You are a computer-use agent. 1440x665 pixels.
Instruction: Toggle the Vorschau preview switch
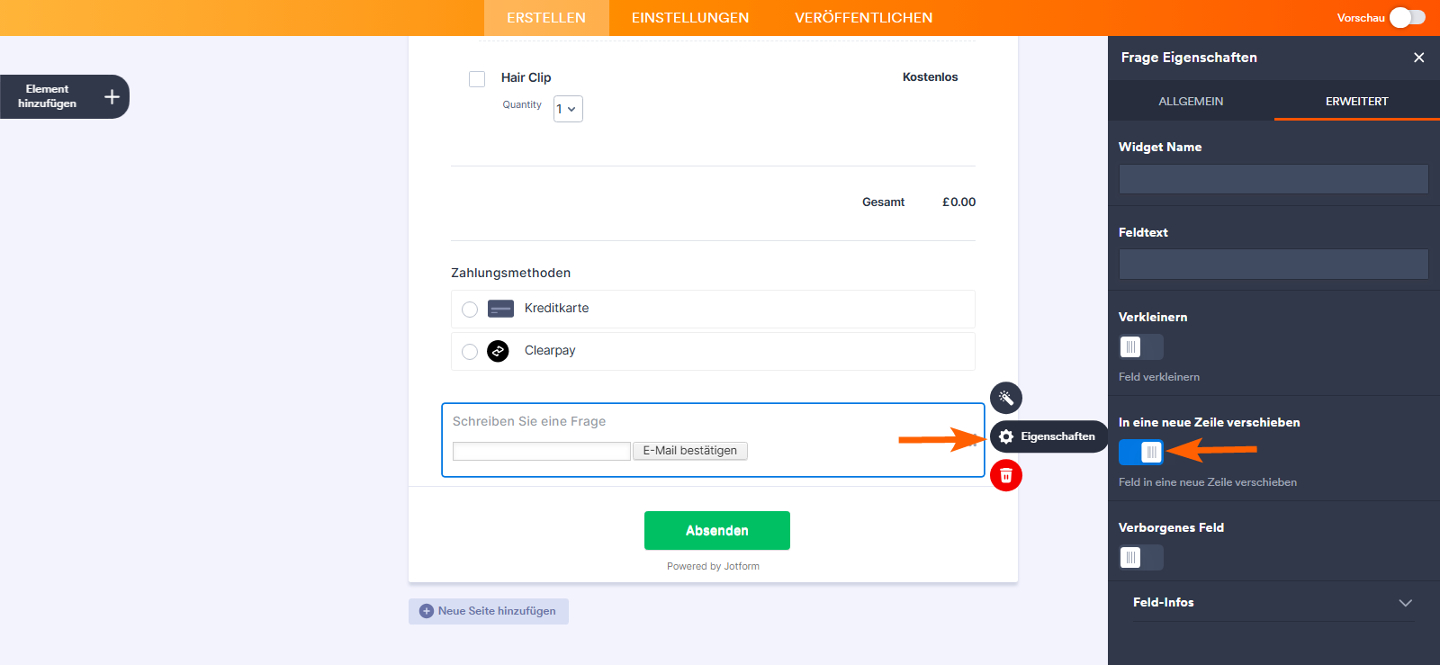click(1407, 18)
